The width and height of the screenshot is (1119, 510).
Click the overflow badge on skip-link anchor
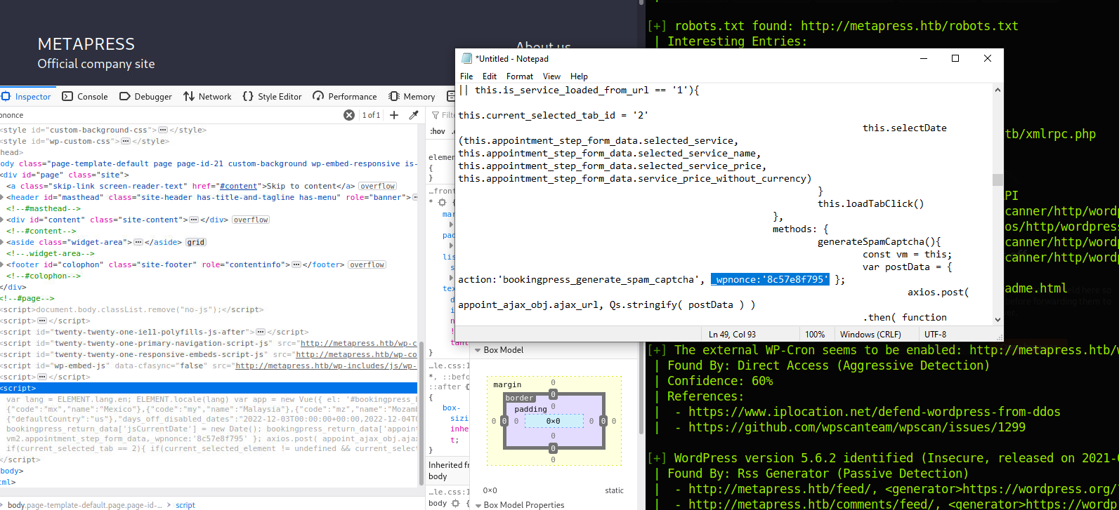click(378, 186)
